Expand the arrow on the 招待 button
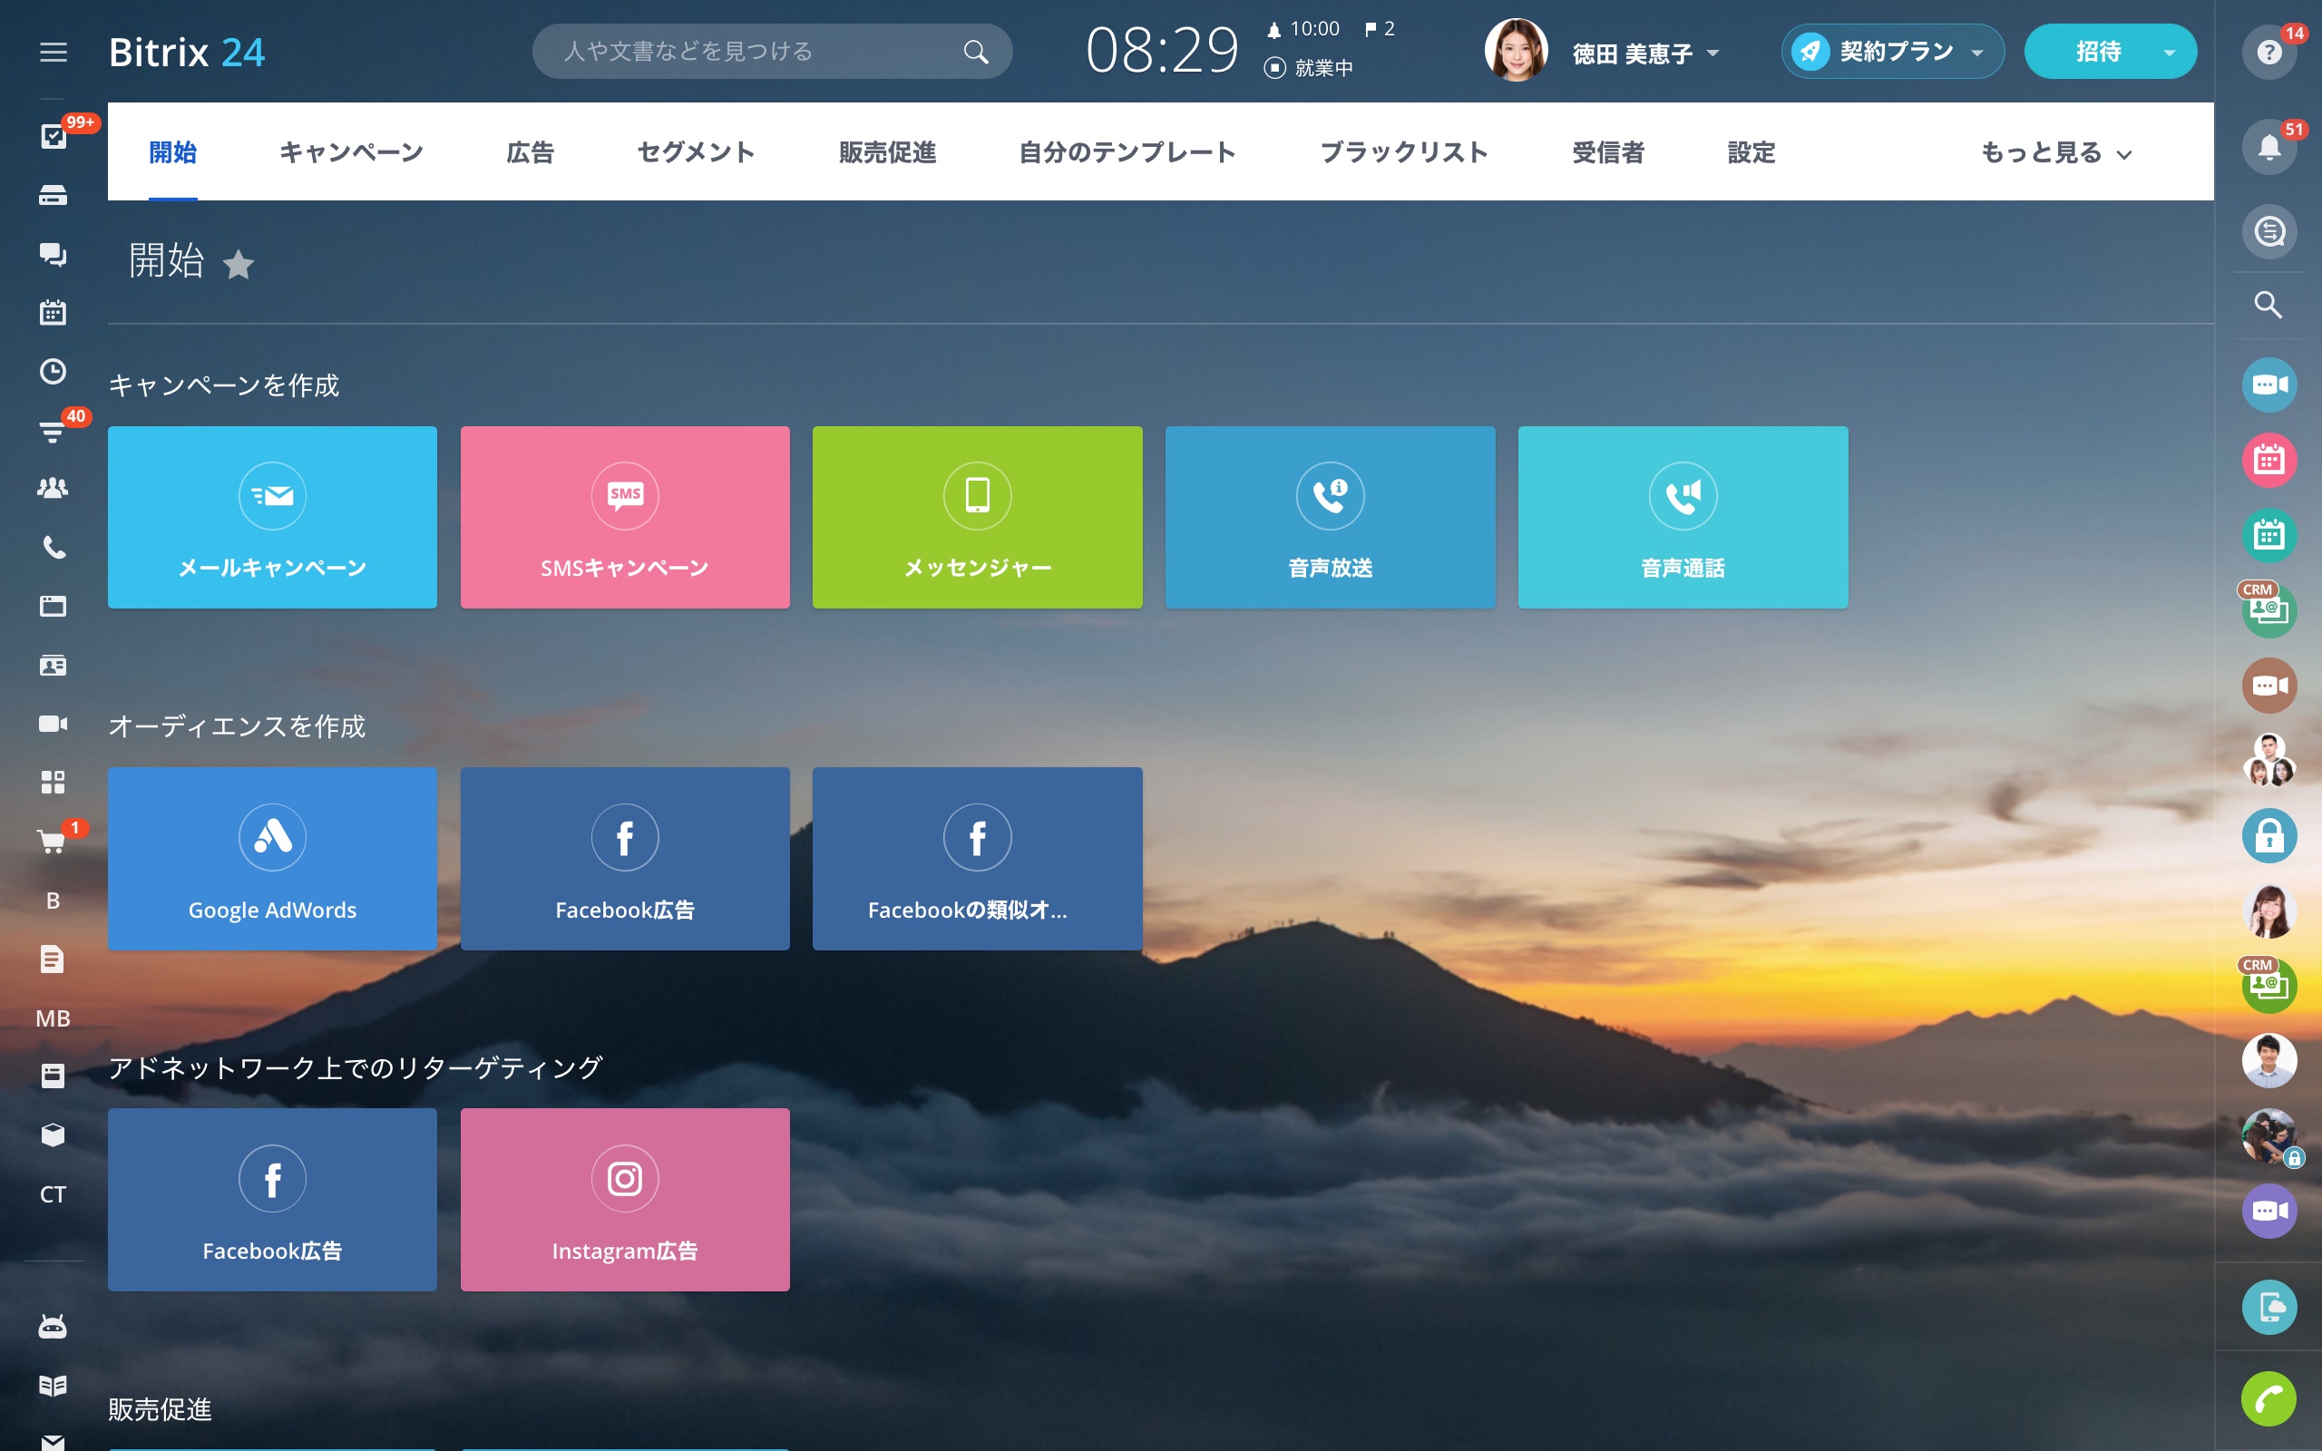 point(2170,53)
